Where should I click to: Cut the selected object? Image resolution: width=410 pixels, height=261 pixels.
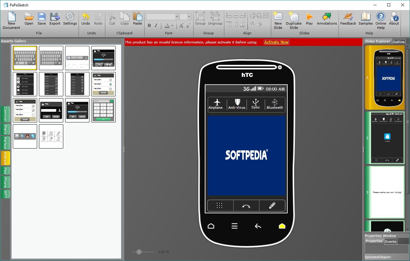[112, 19]
